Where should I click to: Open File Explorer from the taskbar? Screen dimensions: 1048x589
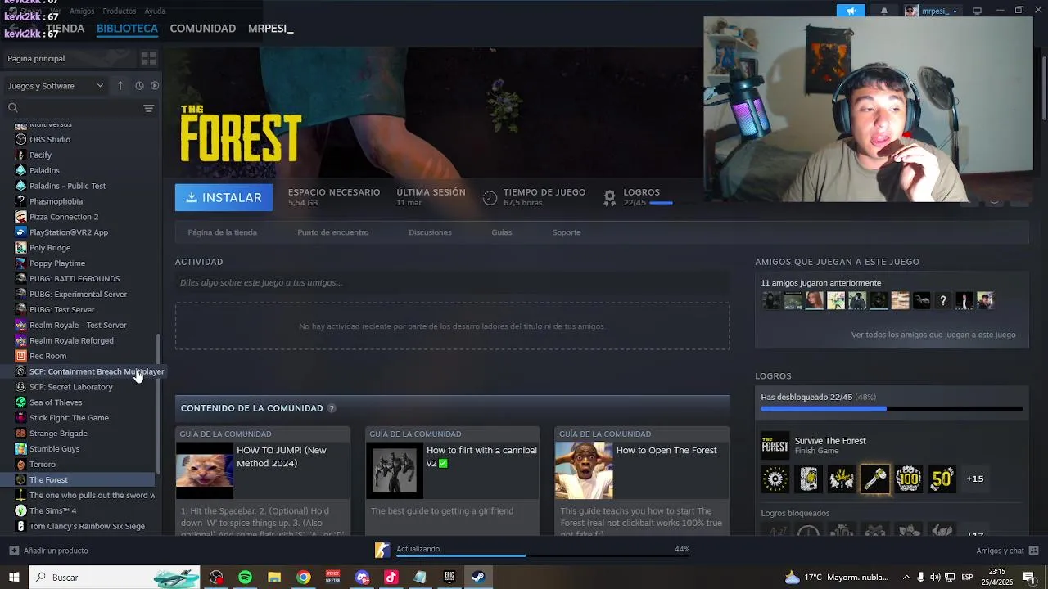coord(274,577)
